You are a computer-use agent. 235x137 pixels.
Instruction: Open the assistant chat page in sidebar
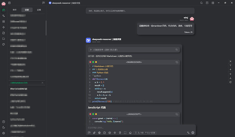[4, 10]
